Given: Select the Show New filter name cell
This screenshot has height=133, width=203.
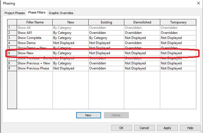Looking at the screenshot, I should click(35, 53).
